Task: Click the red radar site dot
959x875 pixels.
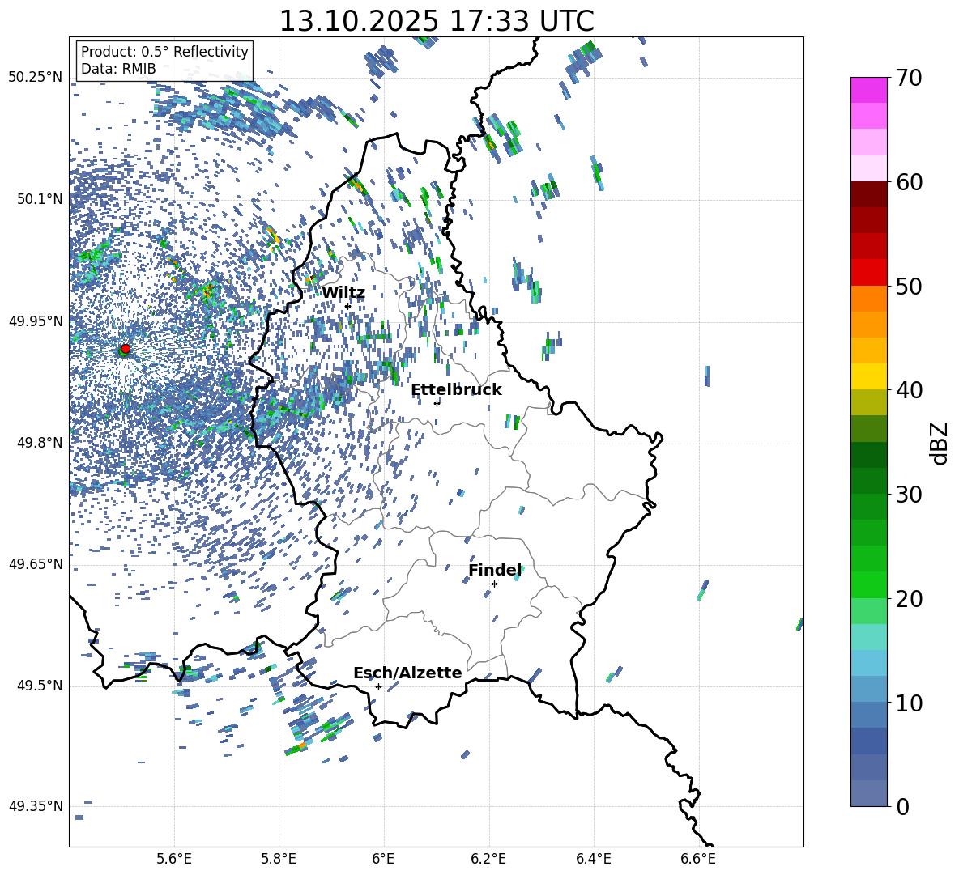Action: click(x=125, y=349)
